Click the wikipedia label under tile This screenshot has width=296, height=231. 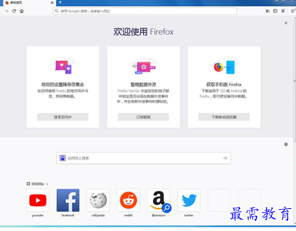[x=98, y=215]
